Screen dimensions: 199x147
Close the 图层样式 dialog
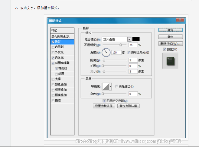pyautogui.click(x=180, y=19)
